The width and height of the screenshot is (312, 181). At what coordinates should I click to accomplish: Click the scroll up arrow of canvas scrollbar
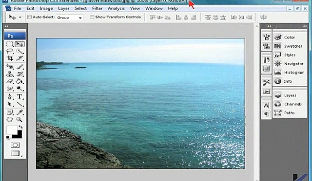coord(257,26)
